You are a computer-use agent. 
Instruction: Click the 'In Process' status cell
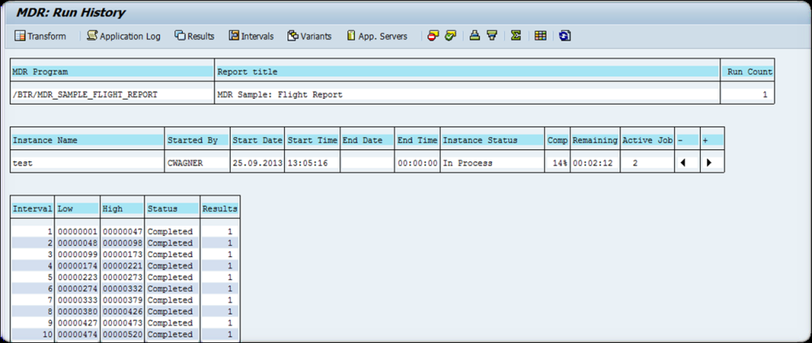click(x=492, y=163)
